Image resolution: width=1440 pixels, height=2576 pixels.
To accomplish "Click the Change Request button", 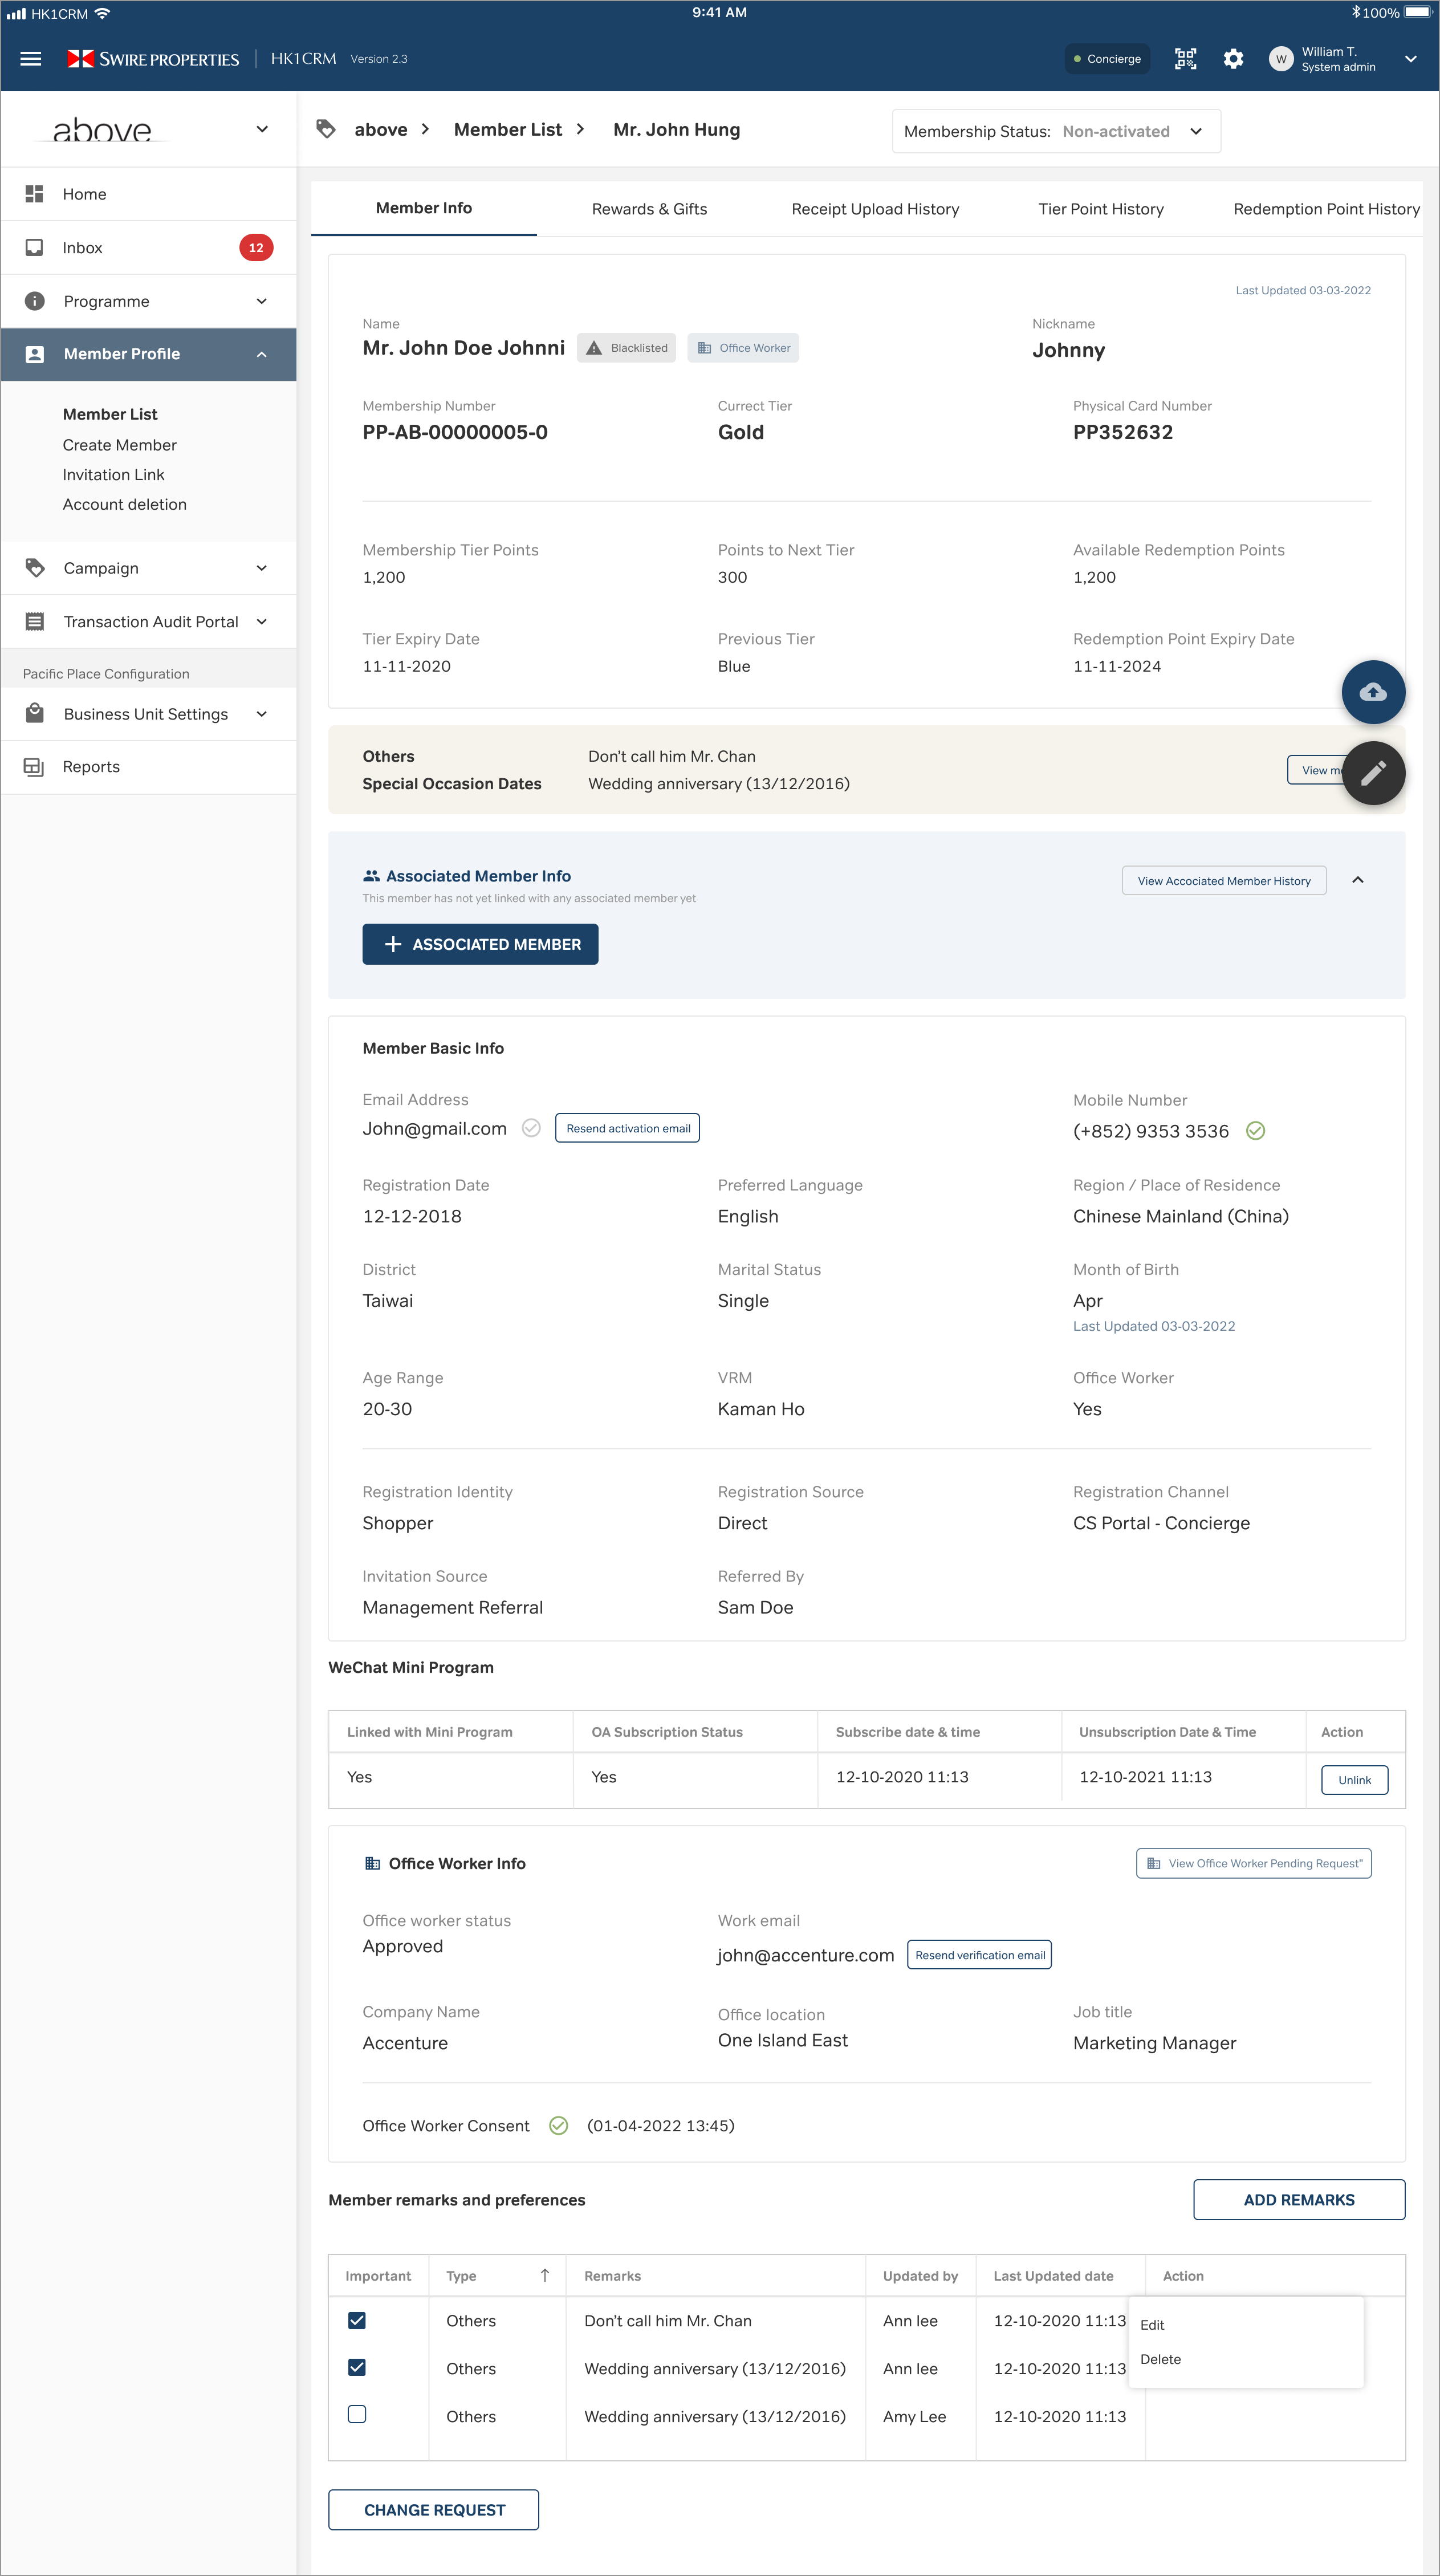I will pos(434,2510).
